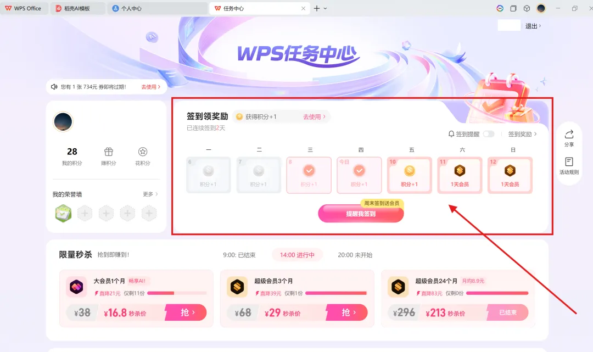Toggle the 签到提醒 reminder switch
The image size is (593, 352).
tap(489, 134)
